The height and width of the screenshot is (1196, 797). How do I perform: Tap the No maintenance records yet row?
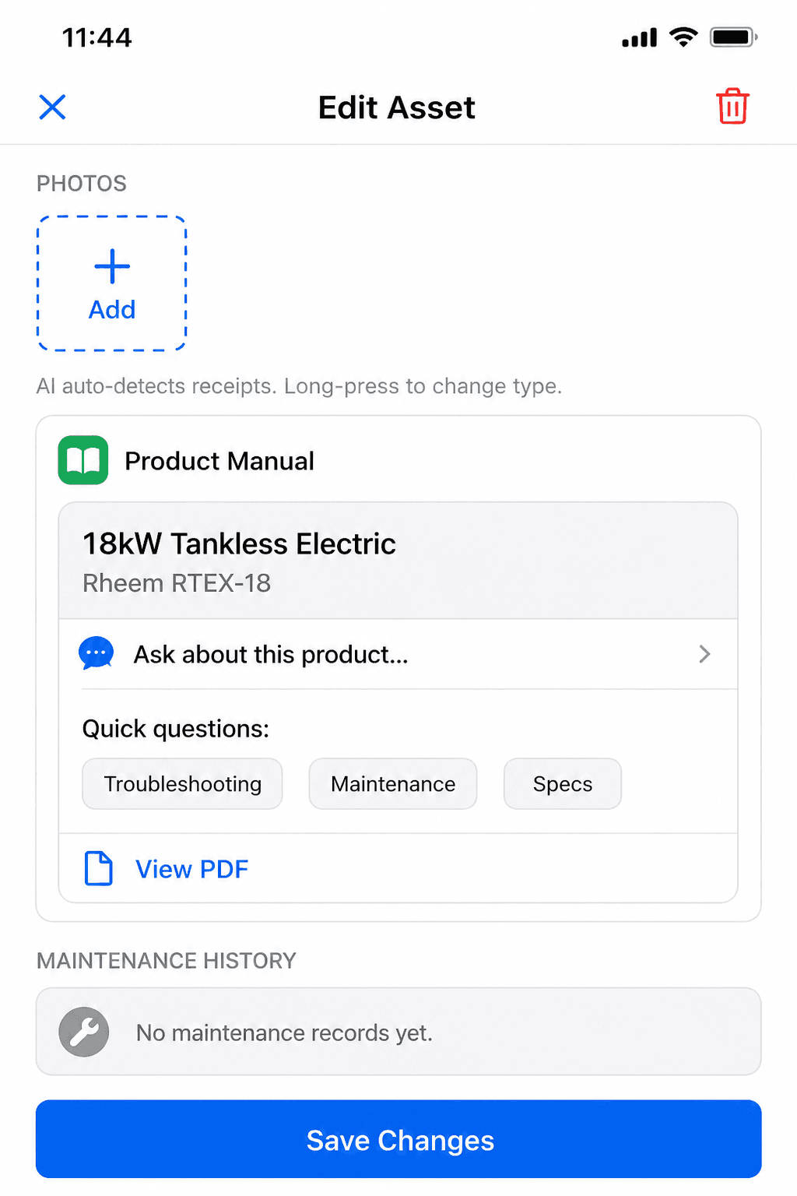click(x=398, y=1032)
